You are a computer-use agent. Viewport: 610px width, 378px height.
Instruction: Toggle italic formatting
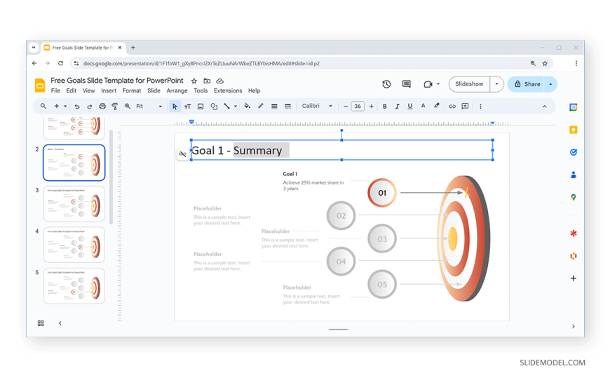397,107
